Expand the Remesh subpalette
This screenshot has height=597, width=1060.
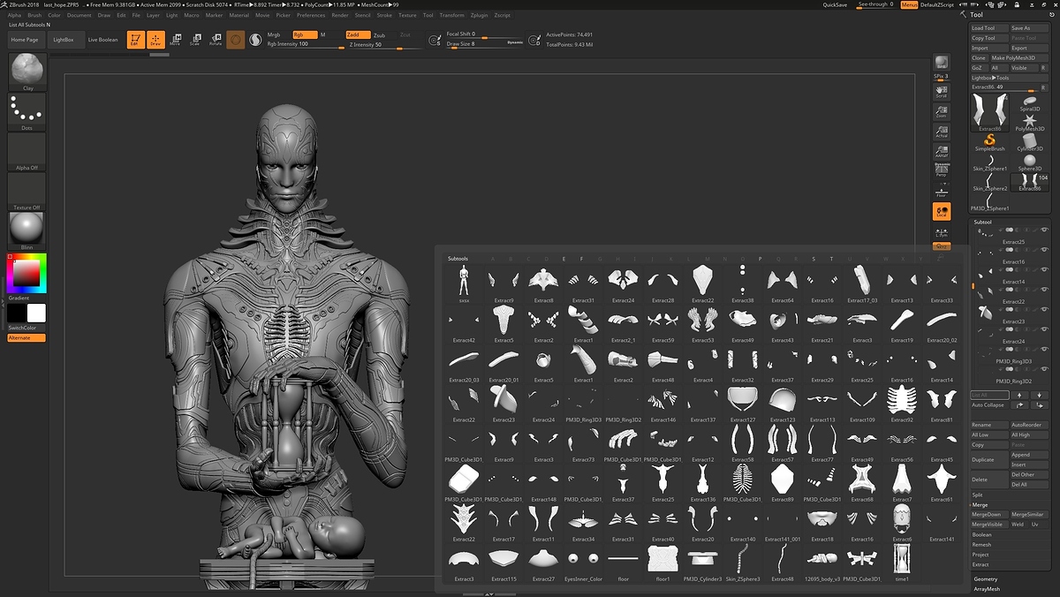[x=981, y=545]
